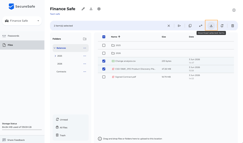
Task: Click the bell notification icon in toolbar
Action: point(222,26)
